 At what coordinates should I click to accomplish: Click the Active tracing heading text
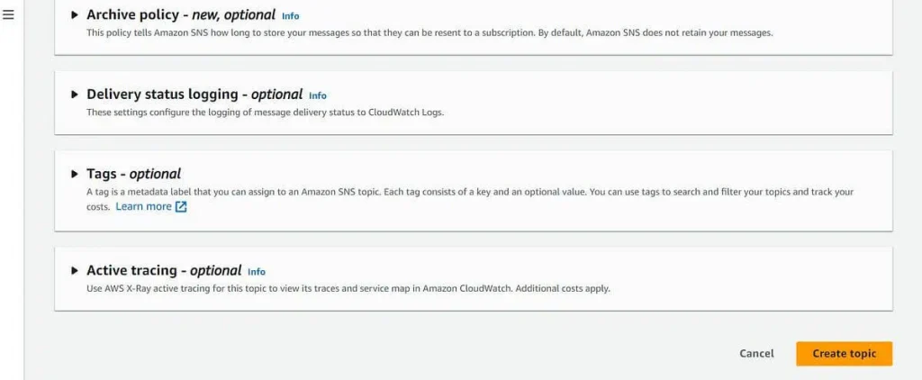tap(164, 270)
